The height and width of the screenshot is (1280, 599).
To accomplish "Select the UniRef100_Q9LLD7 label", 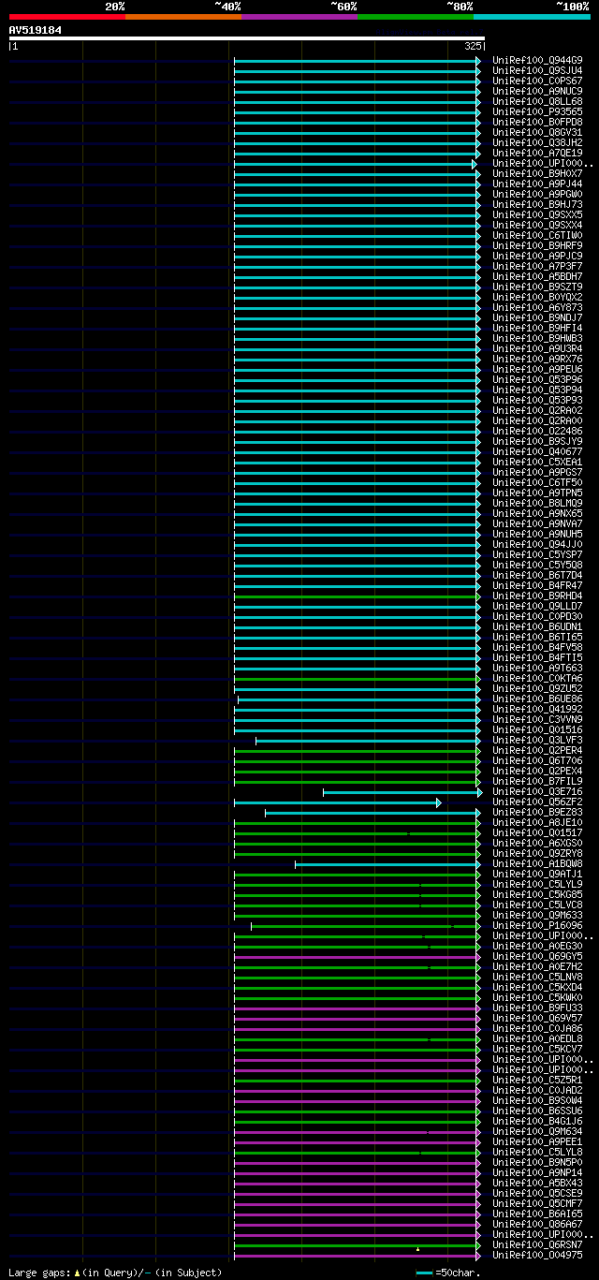I will click(537, 606).
